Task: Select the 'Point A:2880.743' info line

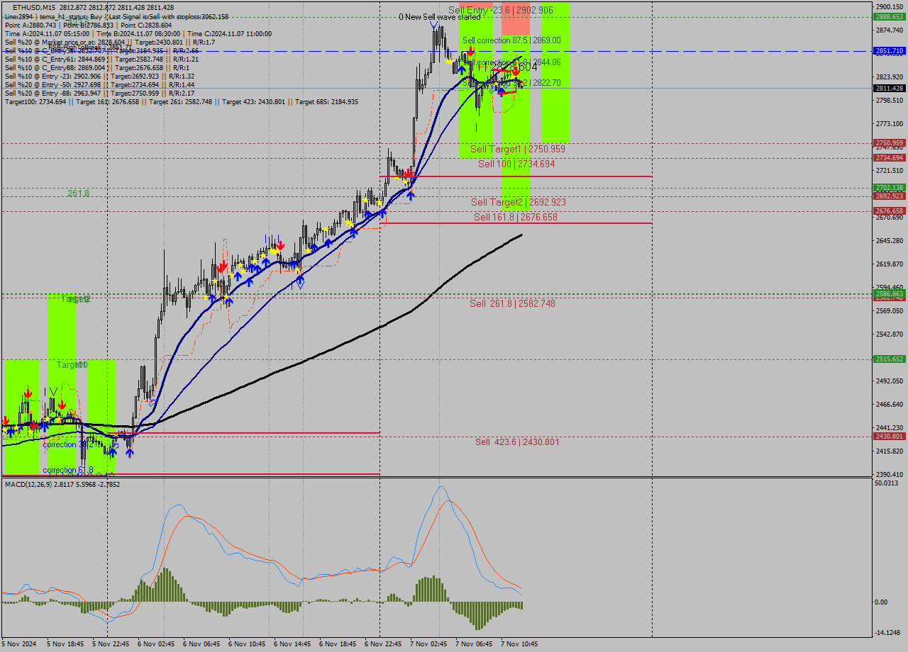Action: (x=88, y=25)
